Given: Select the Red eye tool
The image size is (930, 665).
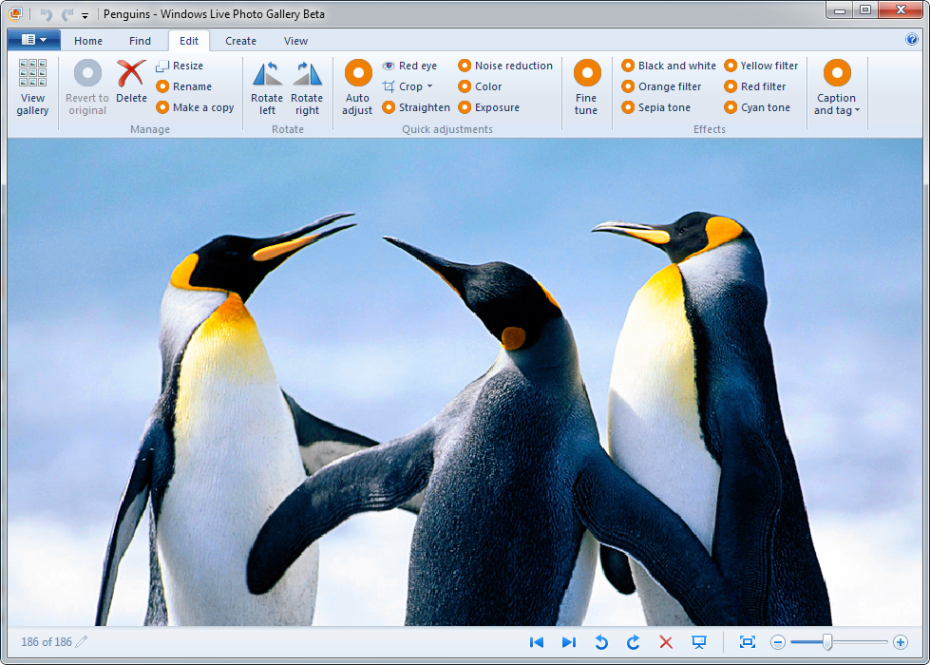Looking at the screenshot, I should (x=409, y=66).
